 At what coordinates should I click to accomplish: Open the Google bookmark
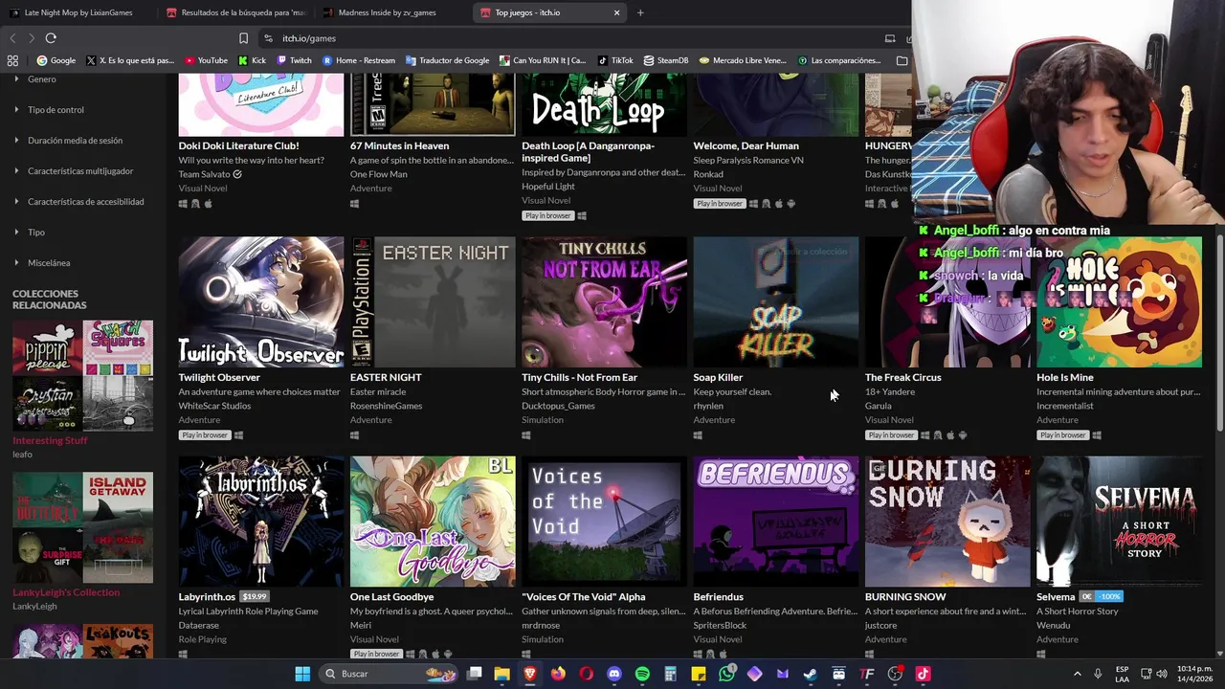pos(56,60)
